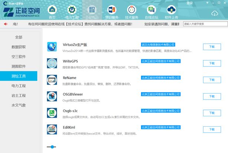Select 测绘工具 category in sidebar
Screen dimensions: 228x153
19,76
